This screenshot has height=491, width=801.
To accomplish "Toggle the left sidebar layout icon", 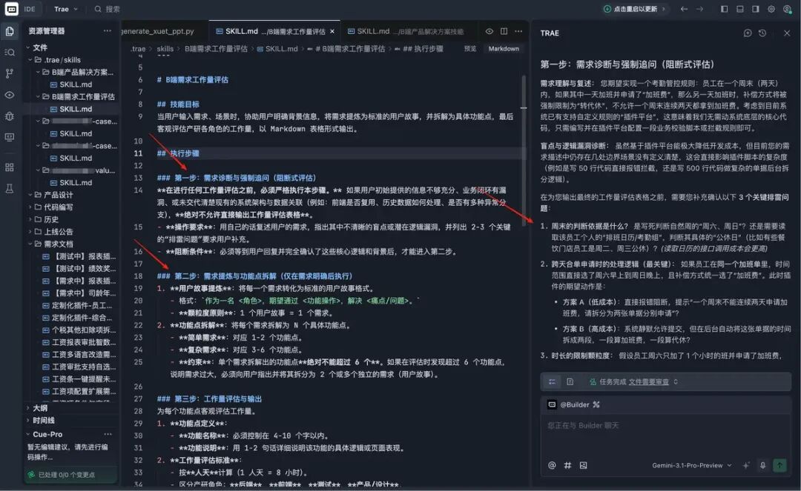I will point(725,9).
